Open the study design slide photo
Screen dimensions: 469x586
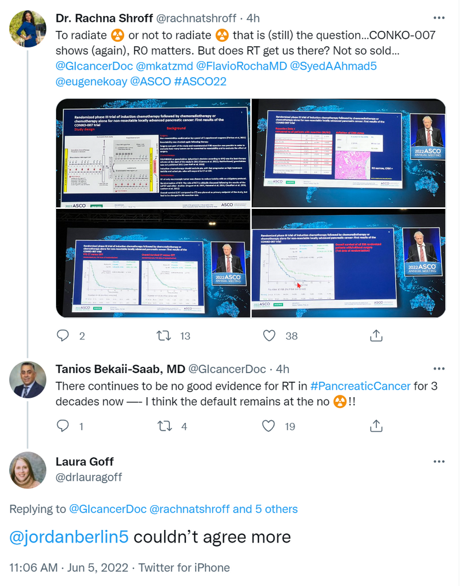(153, 153)
